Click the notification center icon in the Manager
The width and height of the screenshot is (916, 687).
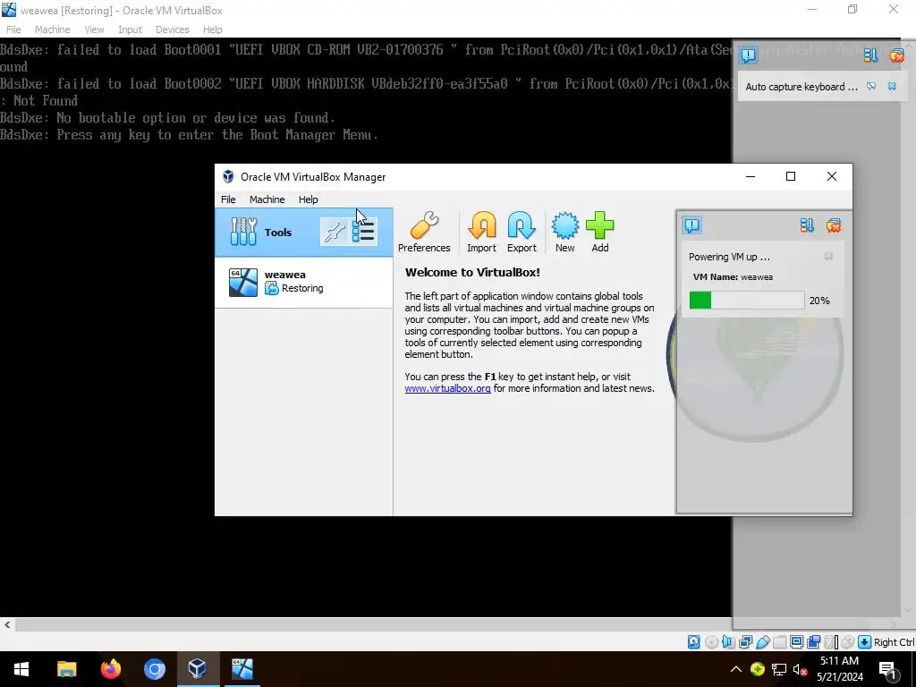[x=692, y=225]
